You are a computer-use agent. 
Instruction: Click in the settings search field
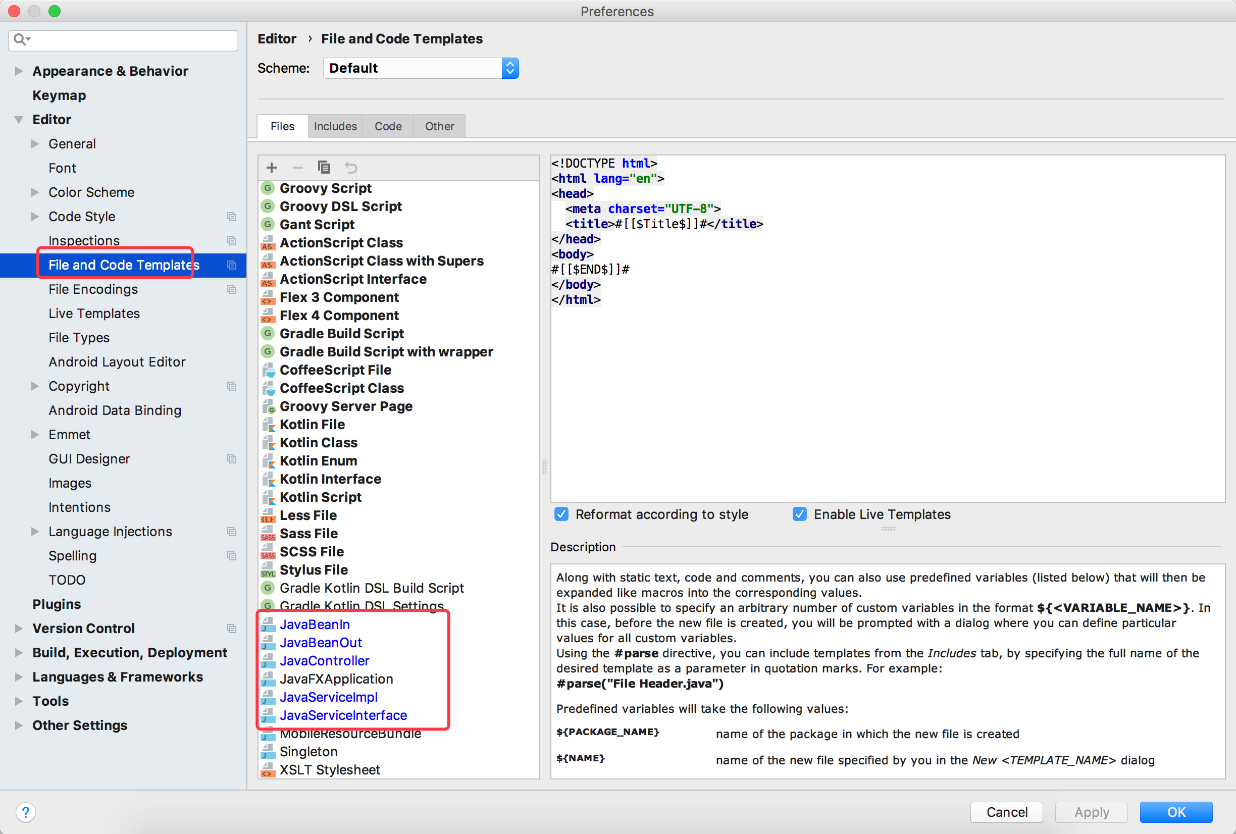(x=123, y=40)
